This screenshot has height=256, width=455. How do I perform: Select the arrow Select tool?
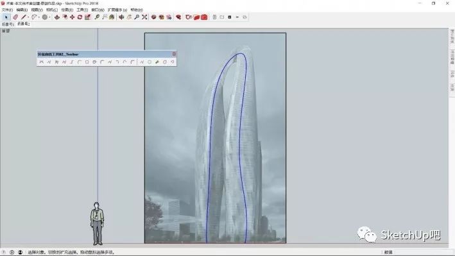6,17
